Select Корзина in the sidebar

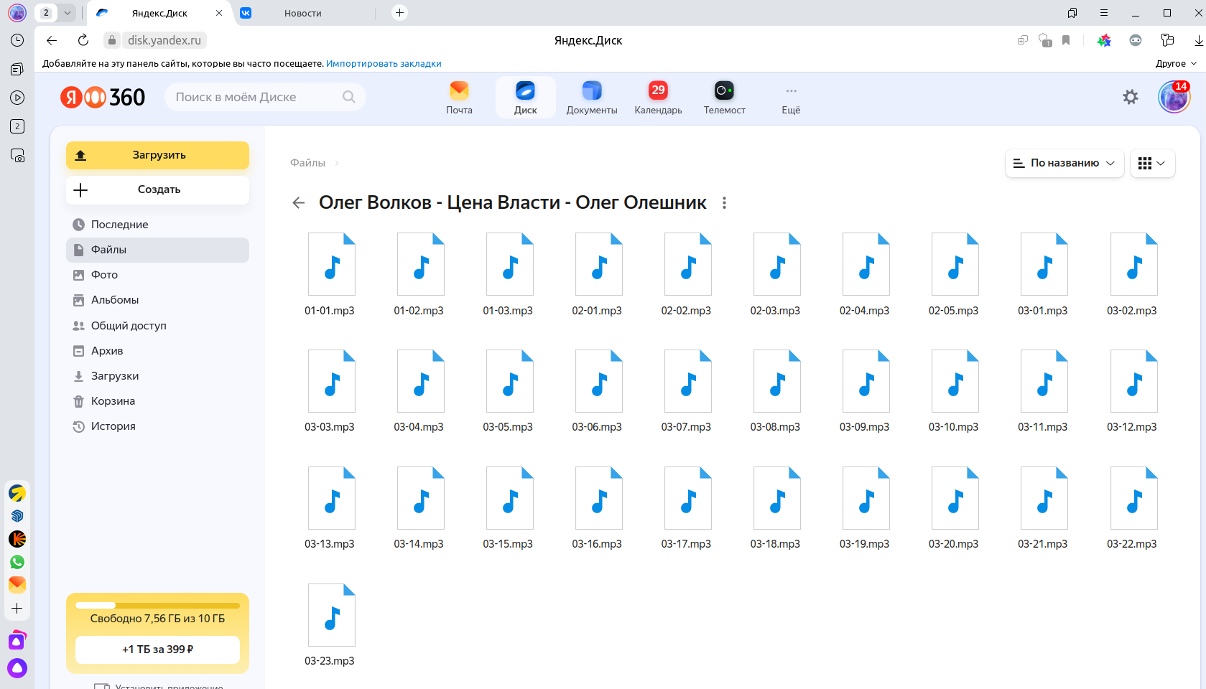click(113, 401)
